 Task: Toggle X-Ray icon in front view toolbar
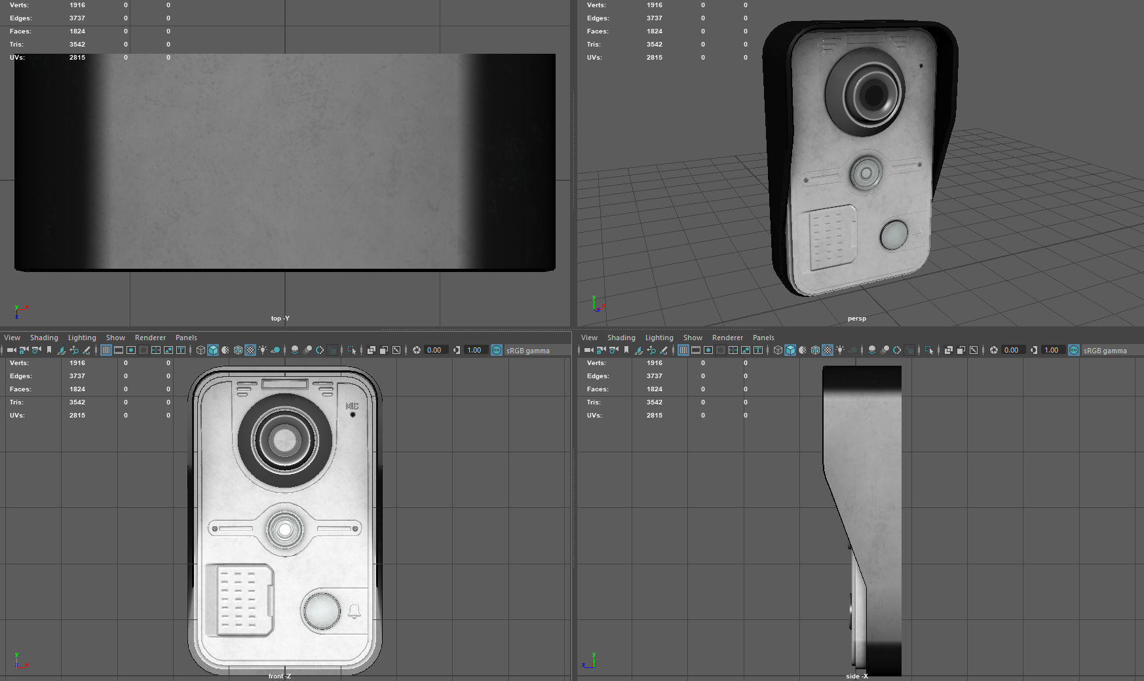click(371, 350)
